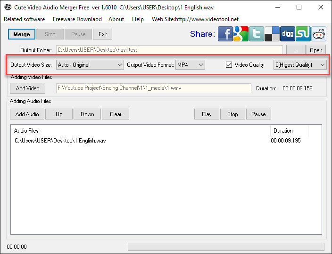Click the merge progress bar
The height and width of the screenshot is (254, 332).
click(x=226, y=246)
